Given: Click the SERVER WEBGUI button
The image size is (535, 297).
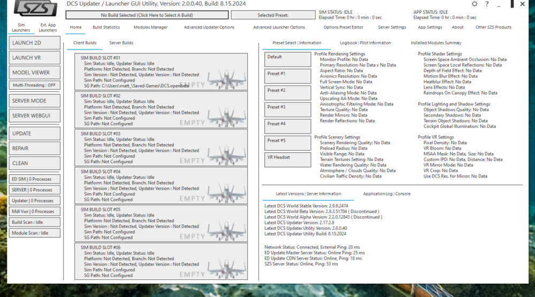Looking at the screenshot, I should (x=34, y=116).
